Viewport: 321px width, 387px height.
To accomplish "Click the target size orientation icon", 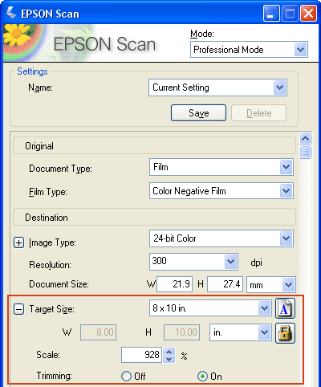I will (285, 308).
